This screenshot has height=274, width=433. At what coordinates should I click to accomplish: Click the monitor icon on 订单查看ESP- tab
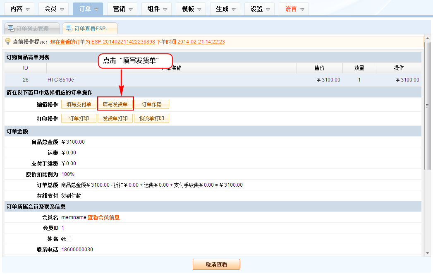[69, 29]
